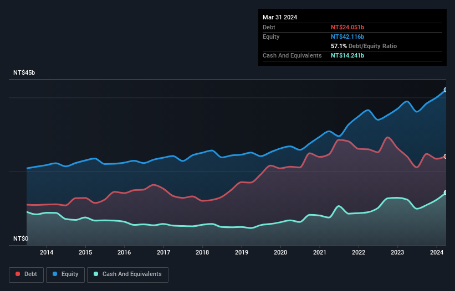Toggle the Debt legend button

click(27, 274)
